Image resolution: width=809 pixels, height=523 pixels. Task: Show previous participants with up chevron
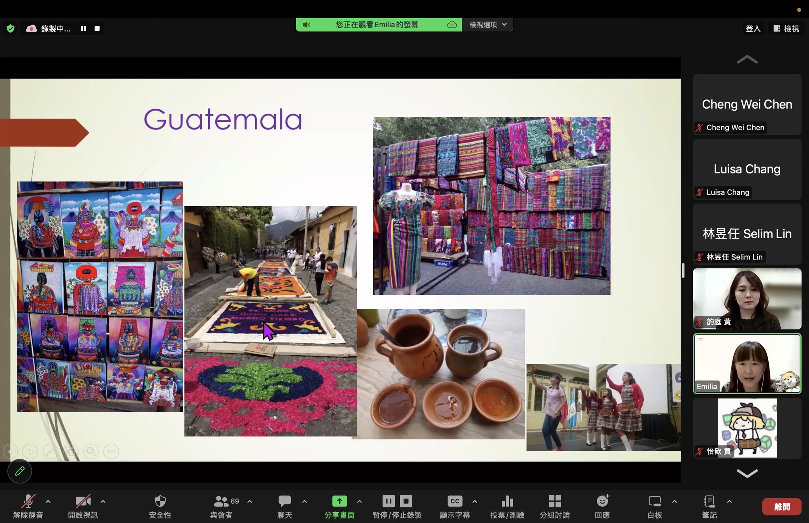[x=747, y=60]
